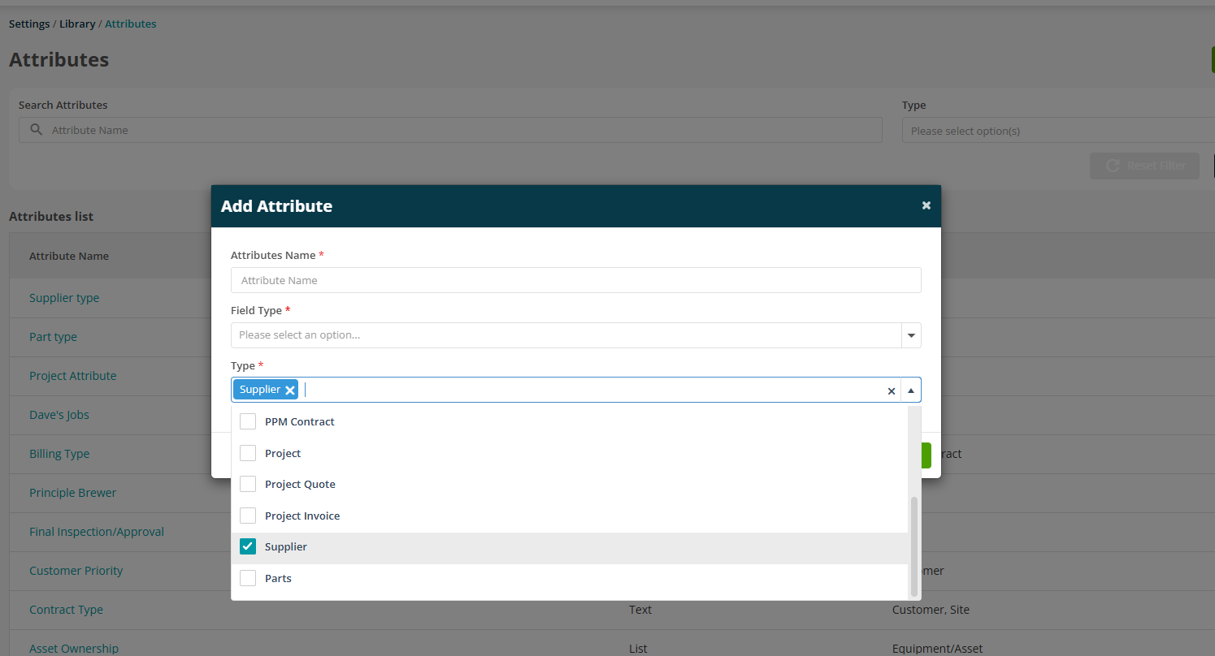Click the Reset Filter button
Image resolution: width=1215 pixels, height=656 pixels.
tap(1144, 166)
